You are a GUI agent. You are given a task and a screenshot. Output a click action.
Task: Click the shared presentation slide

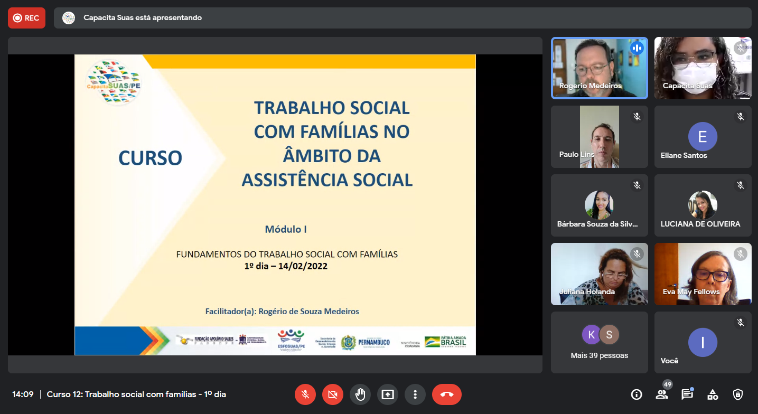(275, 205)
